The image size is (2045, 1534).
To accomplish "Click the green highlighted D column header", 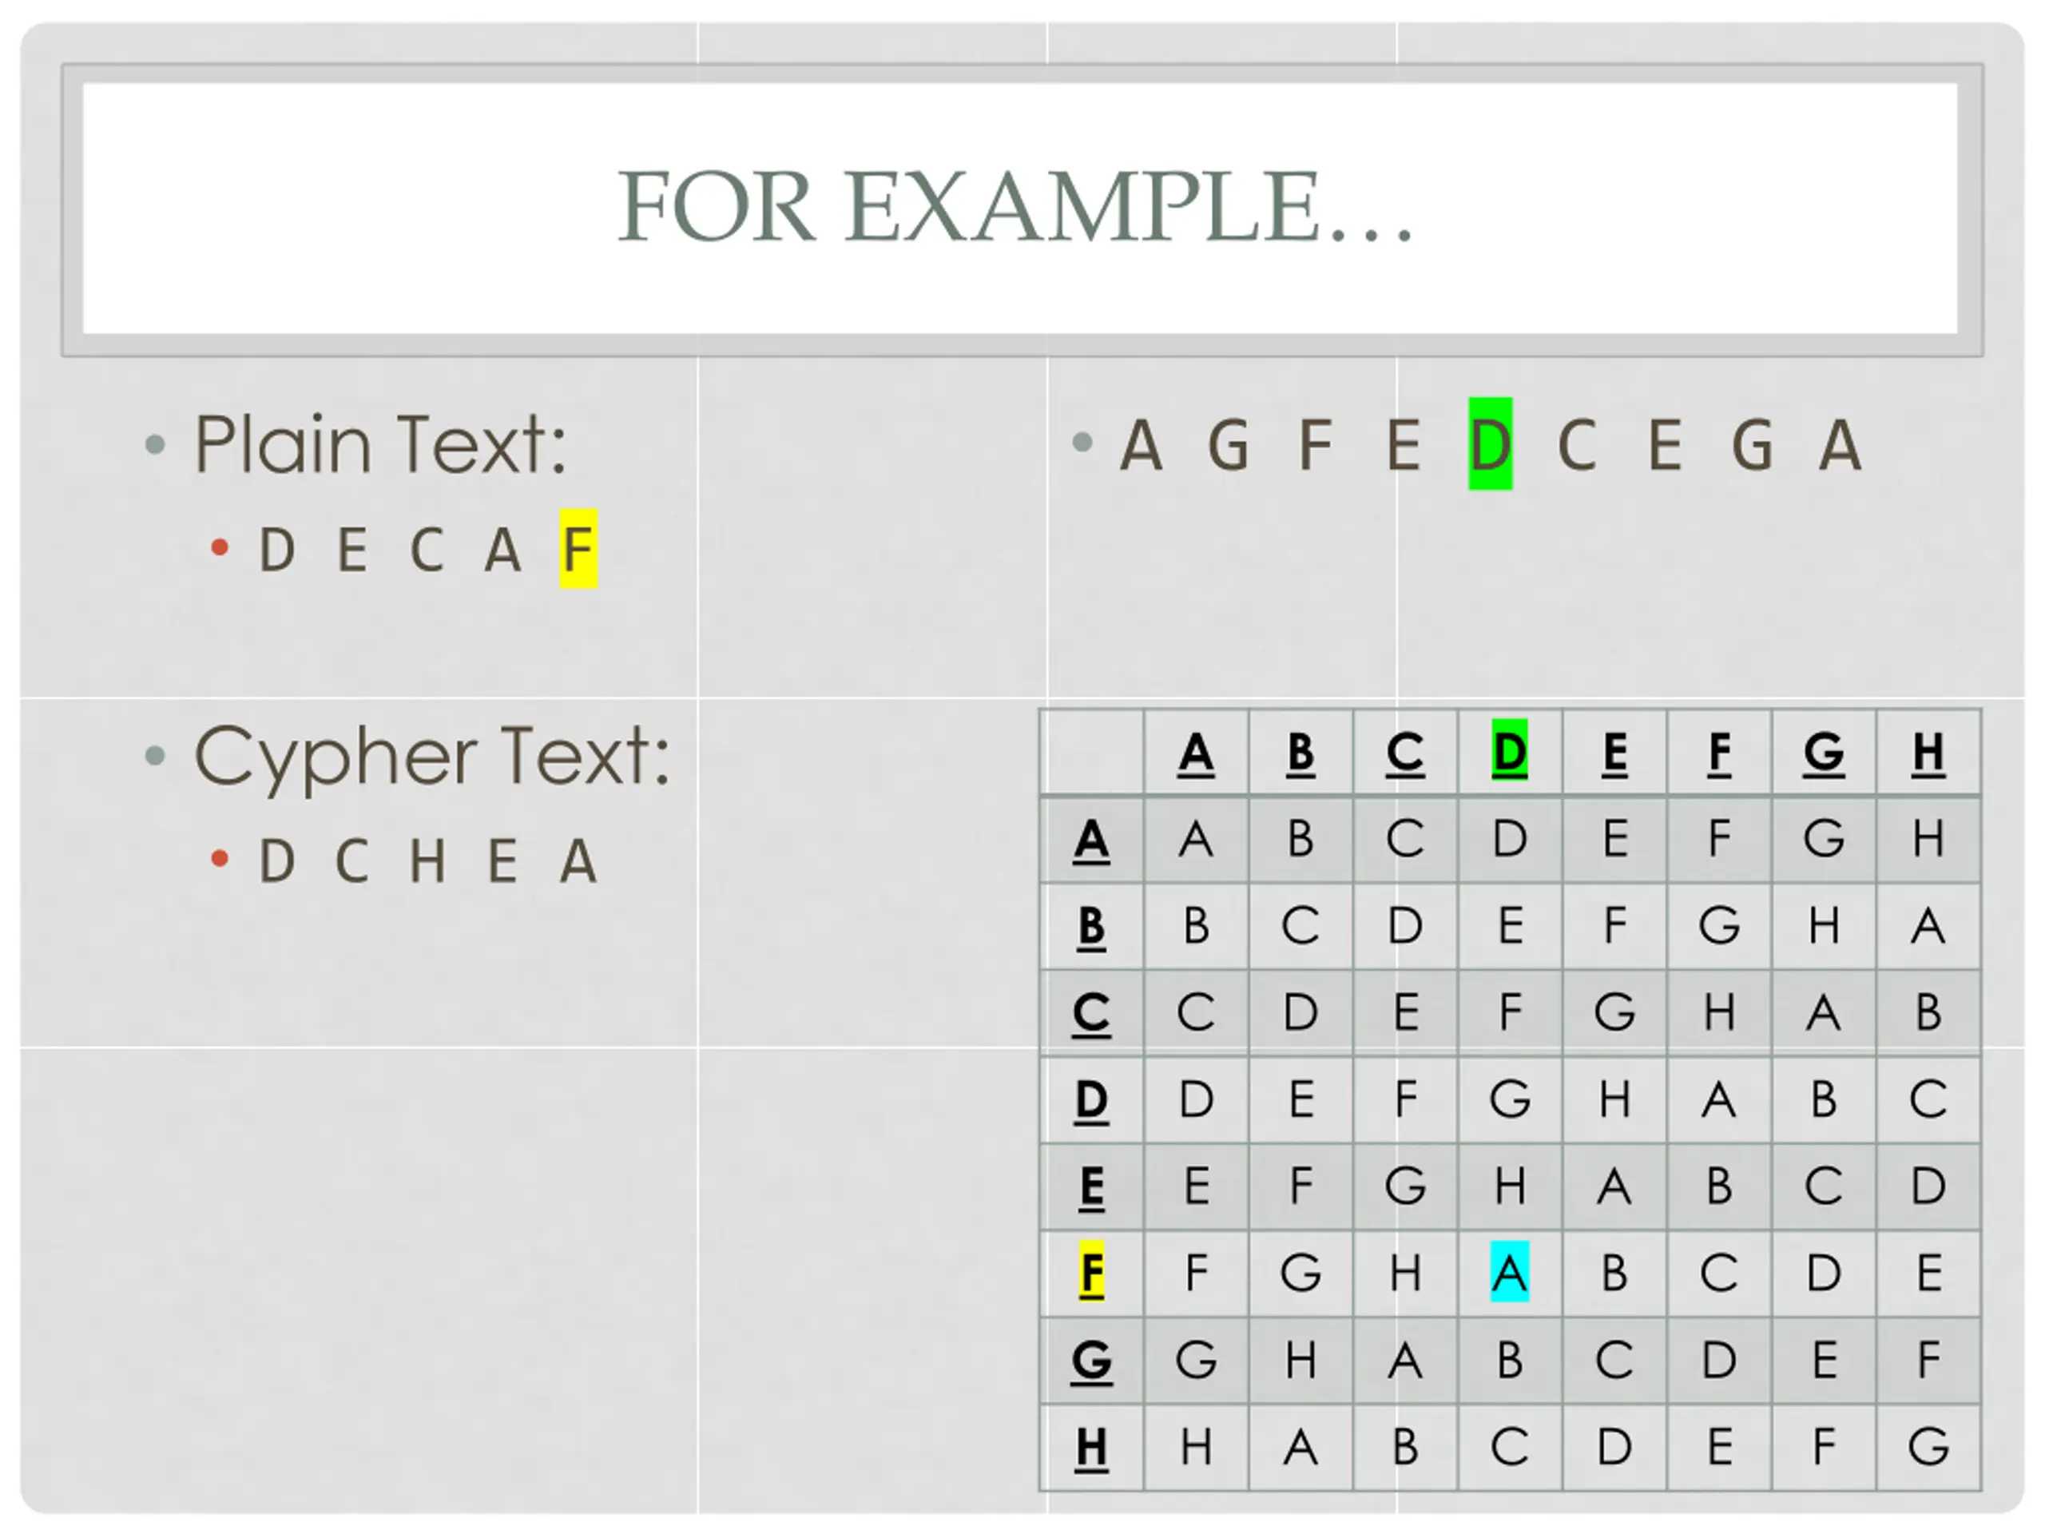I will (x=1509, y=752).
